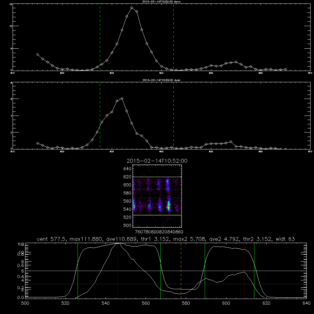
Task: Click the colored spectrogram image
Action: [x=157, y=196]
